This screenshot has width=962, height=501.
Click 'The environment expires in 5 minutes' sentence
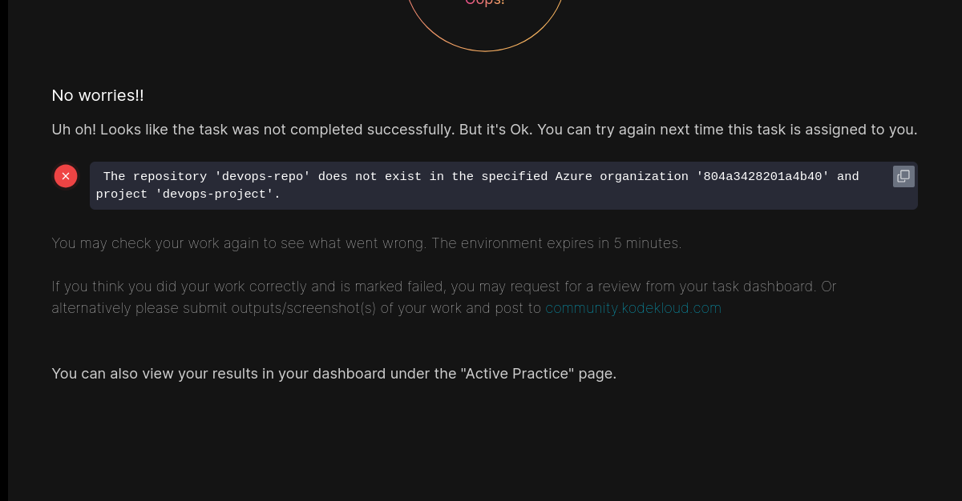557,243
